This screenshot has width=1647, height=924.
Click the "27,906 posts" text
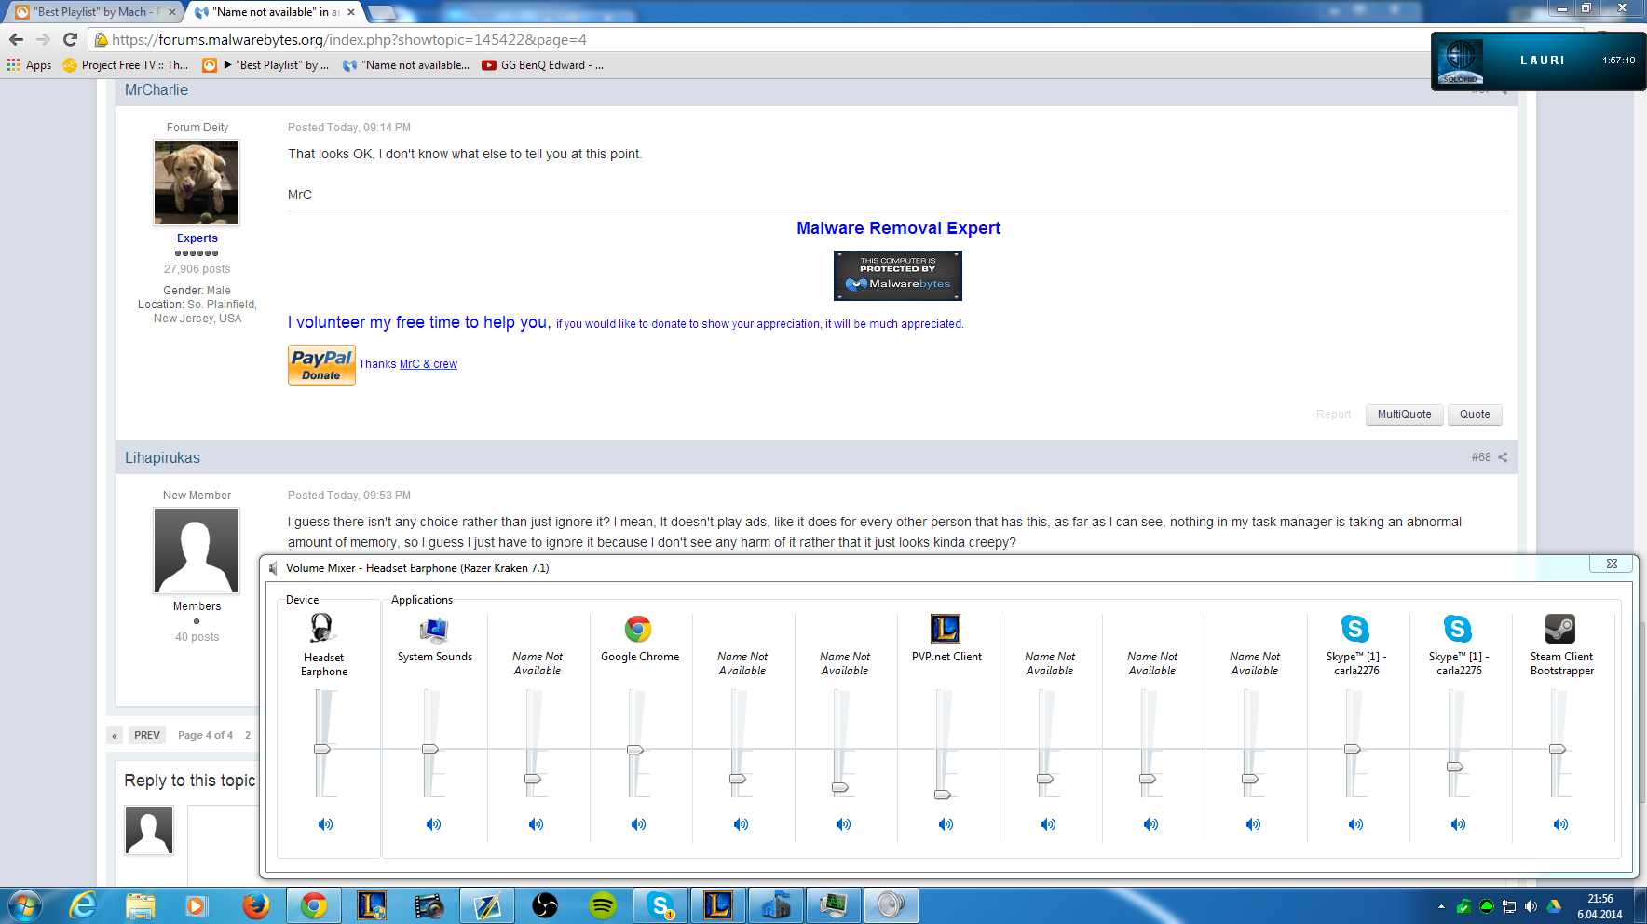click(197, 269)
